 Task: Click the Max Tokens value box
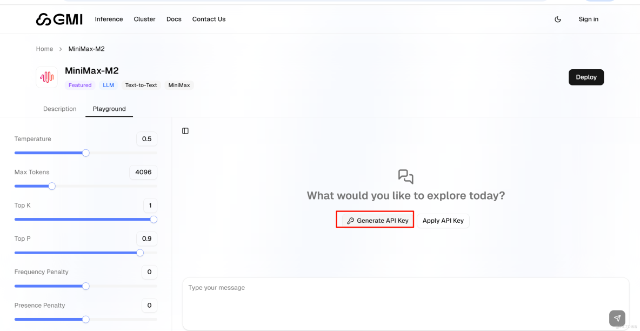click(x=143, y=172)
